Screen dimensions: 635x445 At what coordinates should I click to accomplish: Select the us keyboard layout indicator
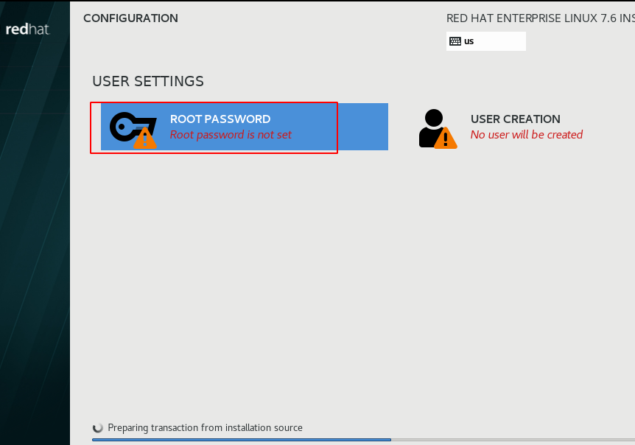click(x=486, y=41)
